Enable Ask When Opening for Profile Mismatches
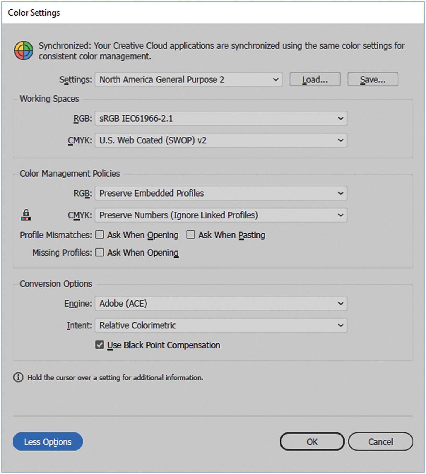This screenshot has width=426, height=474. pos(100,235)
